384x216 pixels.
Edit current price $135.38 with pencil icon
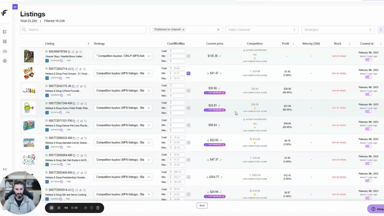[x=220, y=56]
